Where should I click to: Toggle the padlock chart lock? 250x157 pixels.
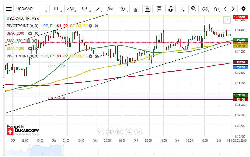tap(171, 9)
